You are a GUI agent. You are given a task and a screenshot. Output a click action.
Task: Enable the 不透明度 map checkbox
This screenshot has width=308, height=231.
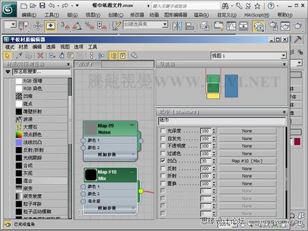click(163, 146)
